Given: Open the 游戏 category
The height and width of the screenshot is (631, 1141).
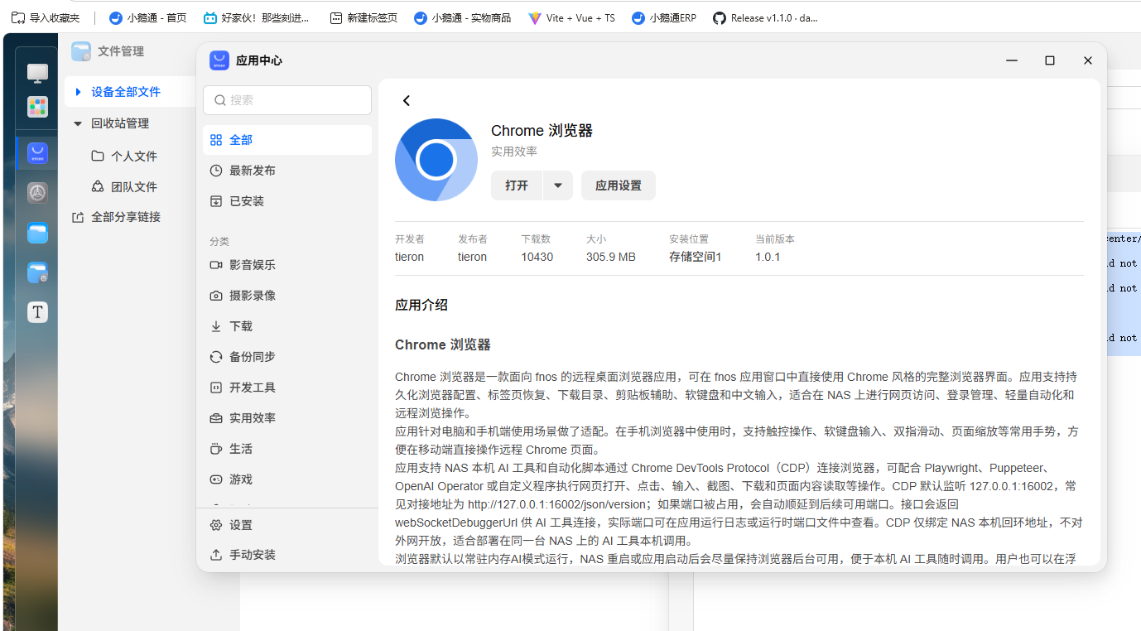Looking at the screenshot, I should (x=287, y=479).
